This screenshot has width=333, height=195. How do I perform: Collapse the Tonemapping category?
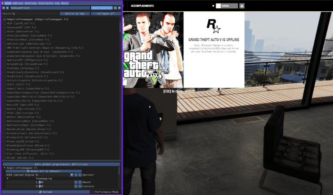7,178
